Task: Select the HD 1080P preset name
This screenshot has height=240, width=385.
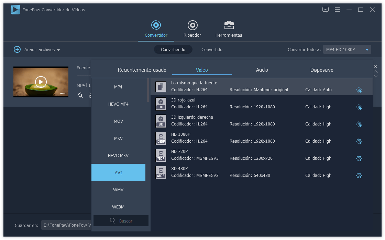Action: 181,134
